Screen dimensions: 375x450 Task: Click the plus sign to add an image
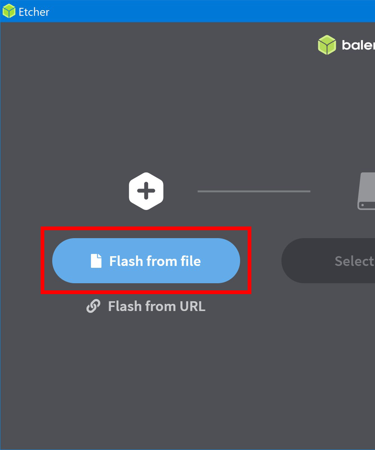[146, 191]
